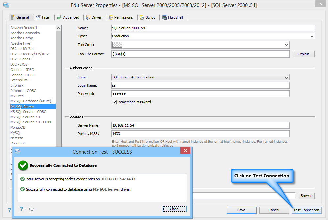Click the Cancel button

(274, 210)
